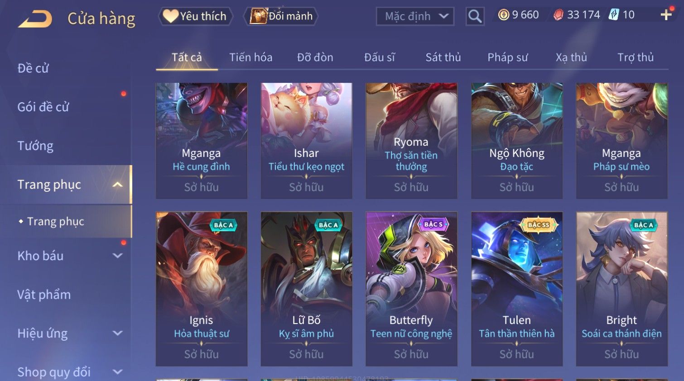The height and width of the screenshot is (381, 684).
Task: Switch to the Sát thủ tab
Action: click(443, 57)
